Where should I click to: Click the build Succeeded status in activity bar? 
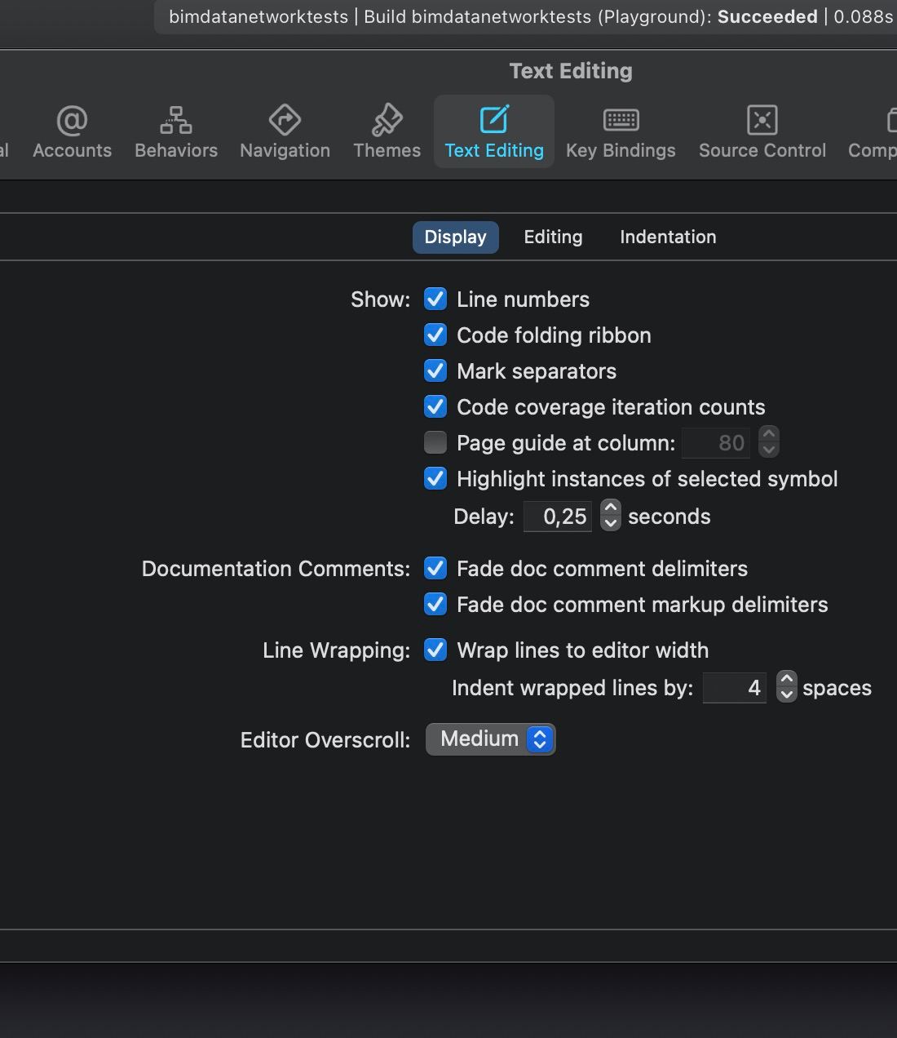(767, 17)
